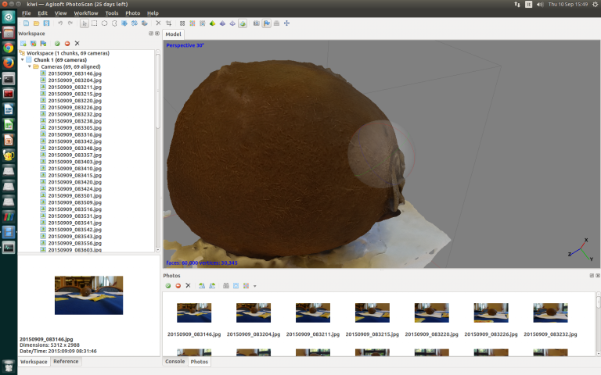Select the Rectangle selection tool
Viewport: 601px width, 375px height.
tap(95, 23)
